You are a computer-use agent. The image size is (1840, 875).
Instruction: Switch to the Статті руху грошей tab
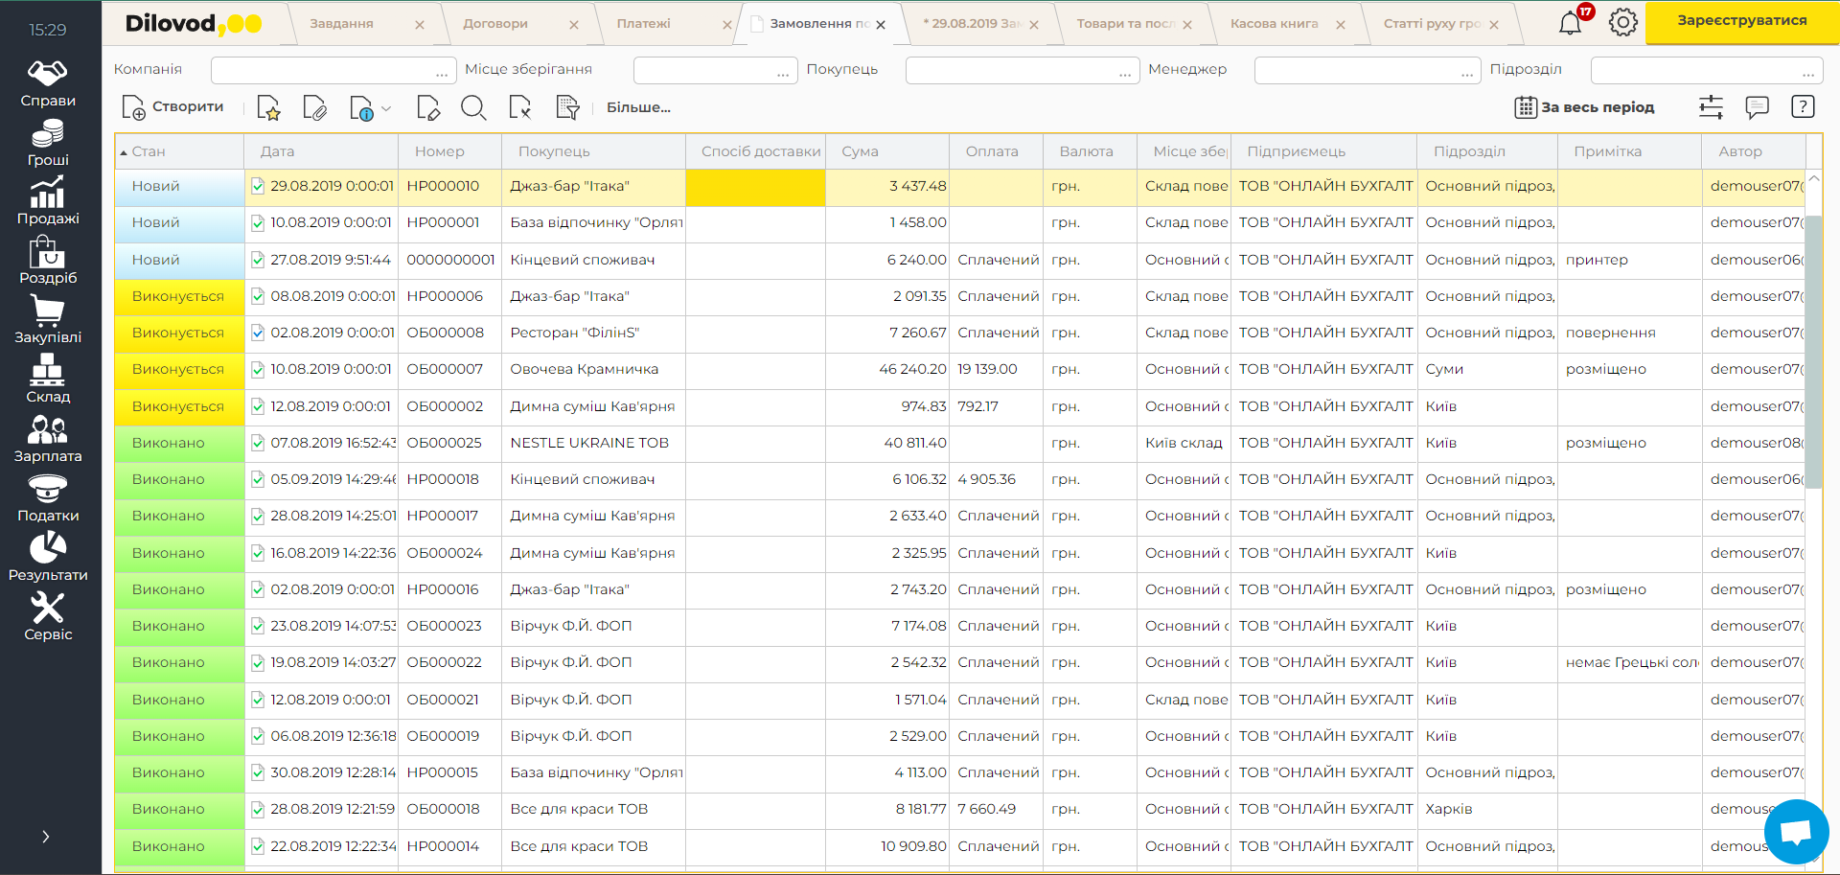1433,24
